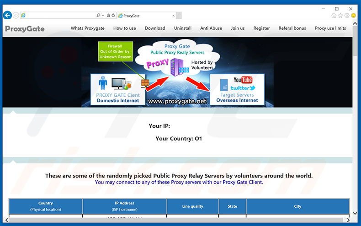
Task: Click the Join us link
Action: coord(238,28)
